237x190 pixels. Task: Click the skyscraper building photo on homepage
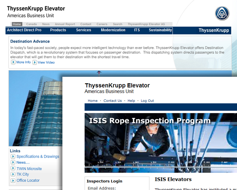(36, 108)
